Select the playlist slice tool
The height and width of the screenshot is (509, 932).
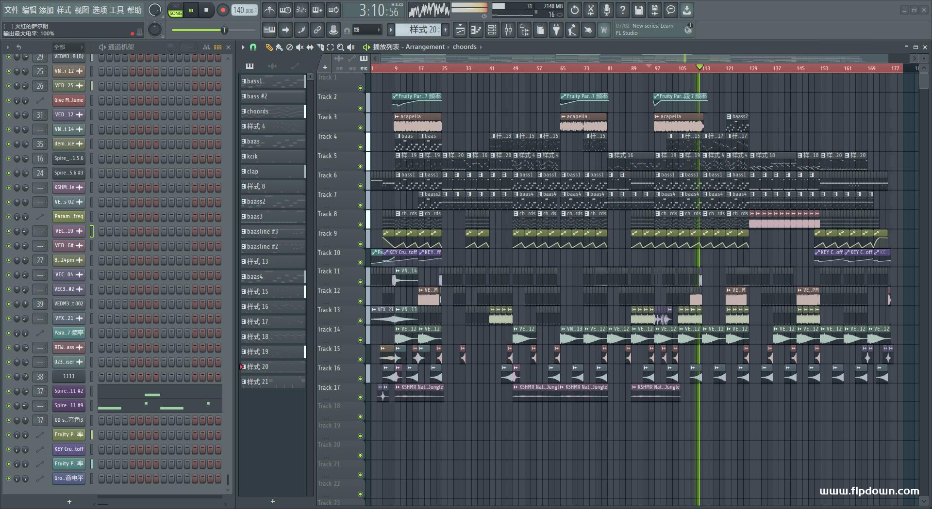[320, 47]
